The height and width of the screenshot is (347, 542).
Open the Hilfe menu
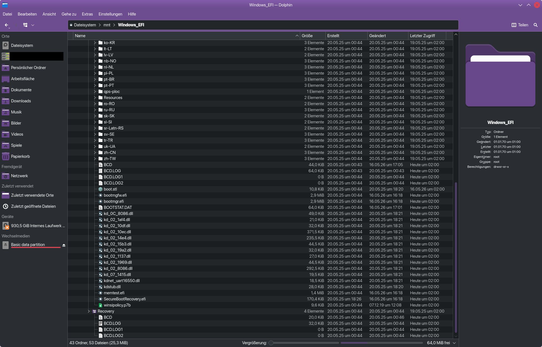tap(132, 14)
